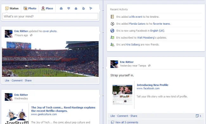Click timeline marker beside Tampa post

[x=103, y=68]
